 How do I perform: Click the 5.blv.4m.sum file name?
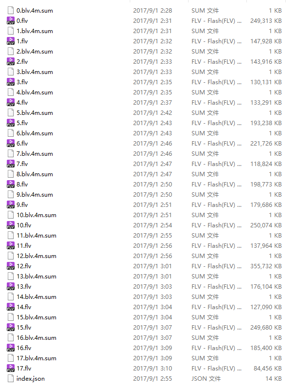tap(35, 112)
